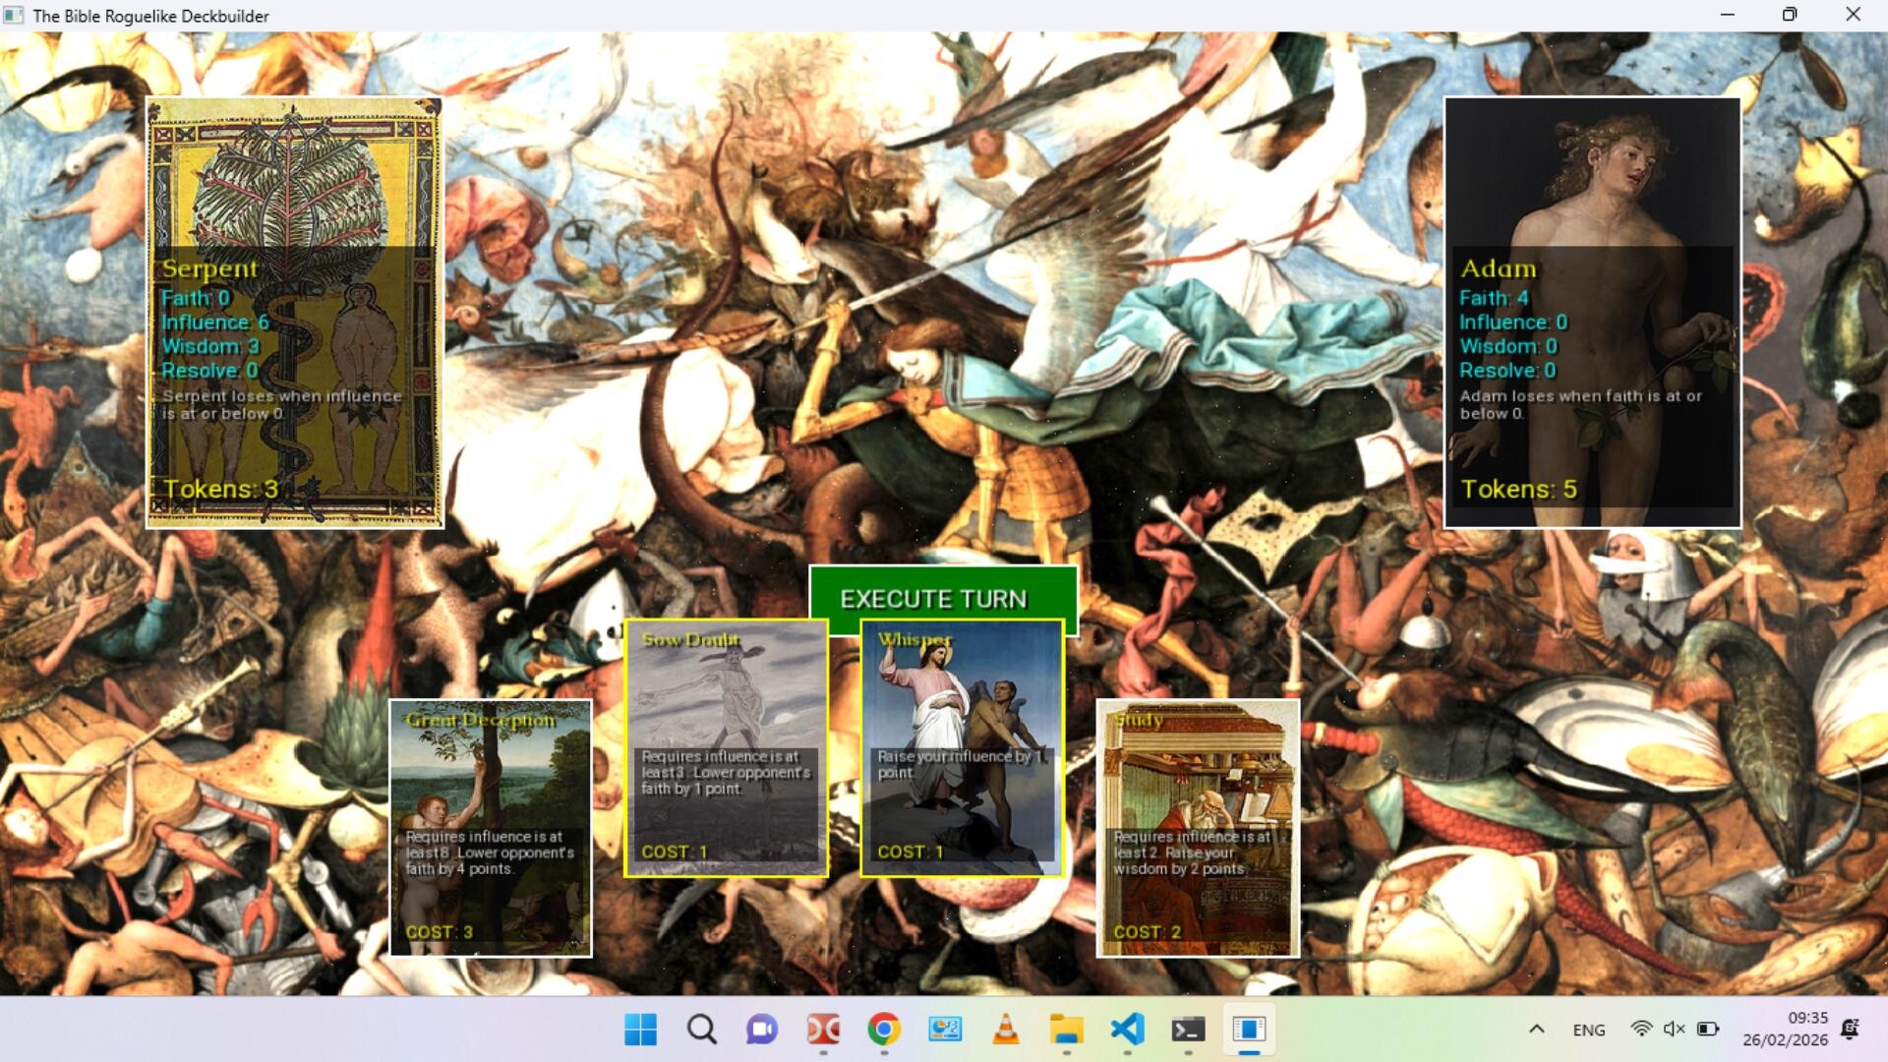Screen dimensions: 1888x1062
Task: Deselect the highlighted Sow Doubt card
Action: click(729, 747)
